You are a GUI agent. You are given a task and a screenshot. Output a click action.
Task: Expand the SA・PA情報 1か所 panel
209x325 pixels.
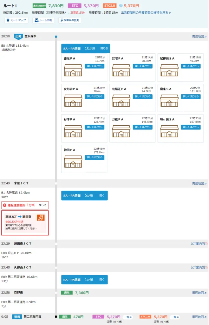(84, 280)
